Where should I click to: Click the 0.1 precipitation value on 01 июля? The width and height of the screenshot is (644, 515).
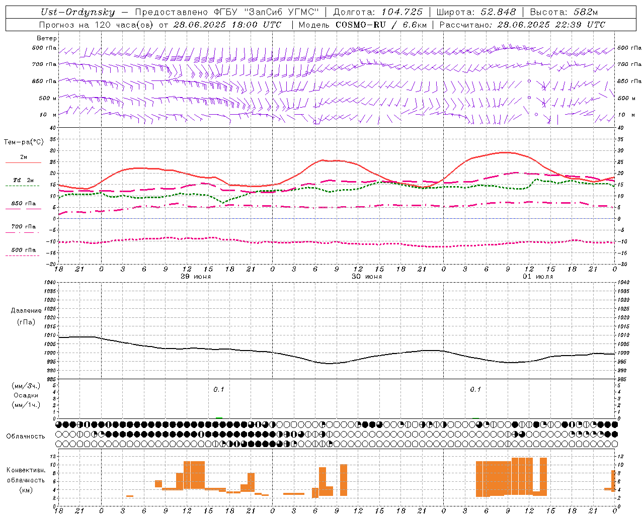tap(475, 389)
